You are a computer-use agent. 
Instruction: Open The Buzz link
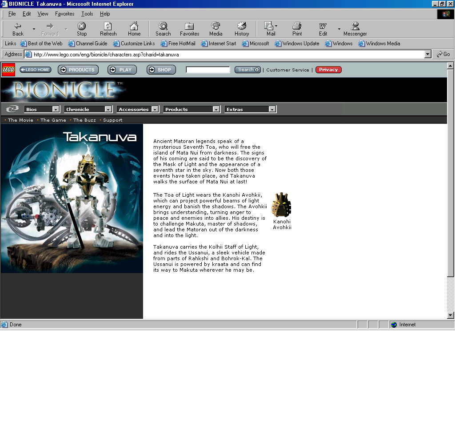84,120
